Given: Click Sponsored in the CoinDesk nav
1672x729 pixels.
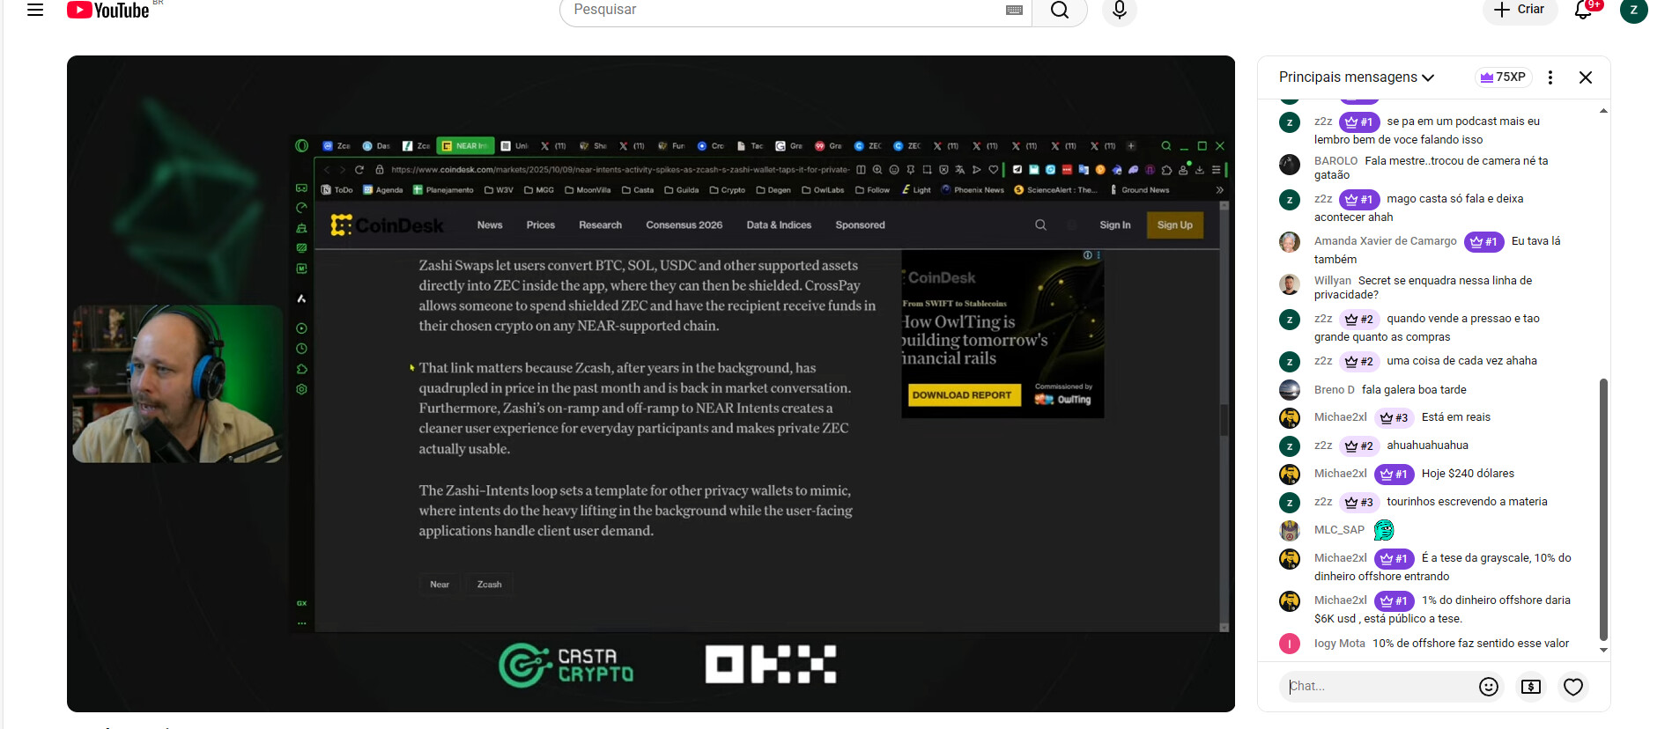Looking at the screenshot, I should tap(860, 225).
